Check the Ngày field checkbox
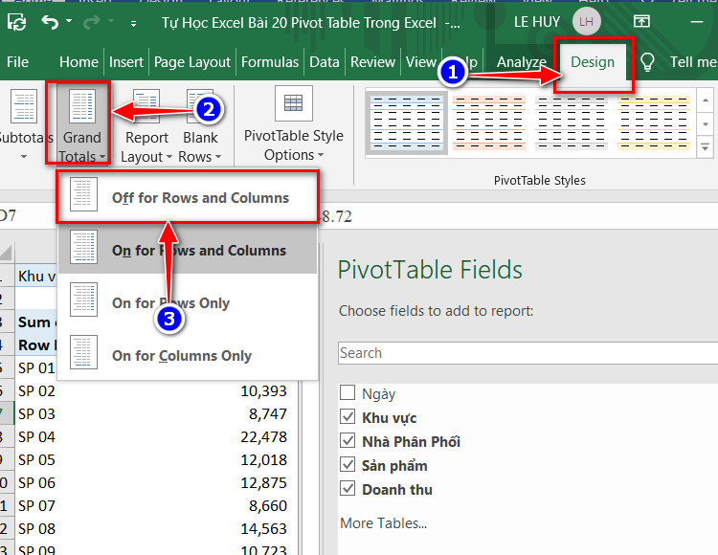The height and width of the screenshot is (555, 718). (348, 392)
